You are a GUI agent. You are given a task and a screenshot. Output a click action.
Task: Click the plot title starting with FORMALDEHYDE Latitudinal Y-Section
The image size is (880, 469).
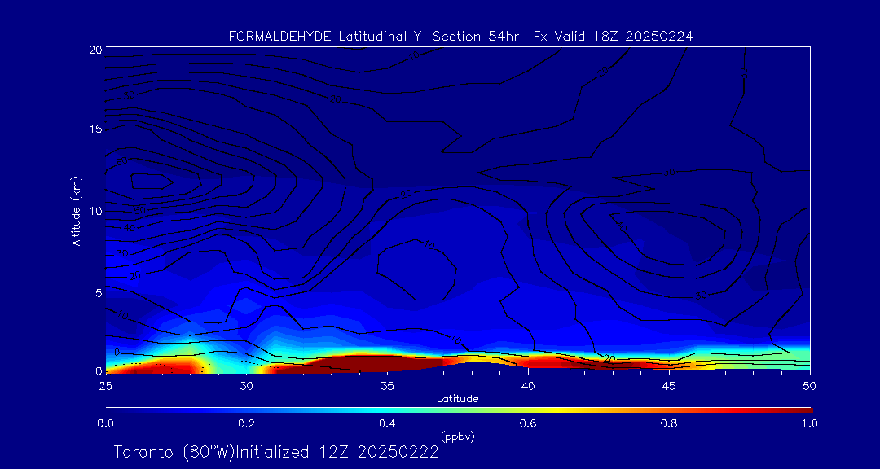pos(460,37)
